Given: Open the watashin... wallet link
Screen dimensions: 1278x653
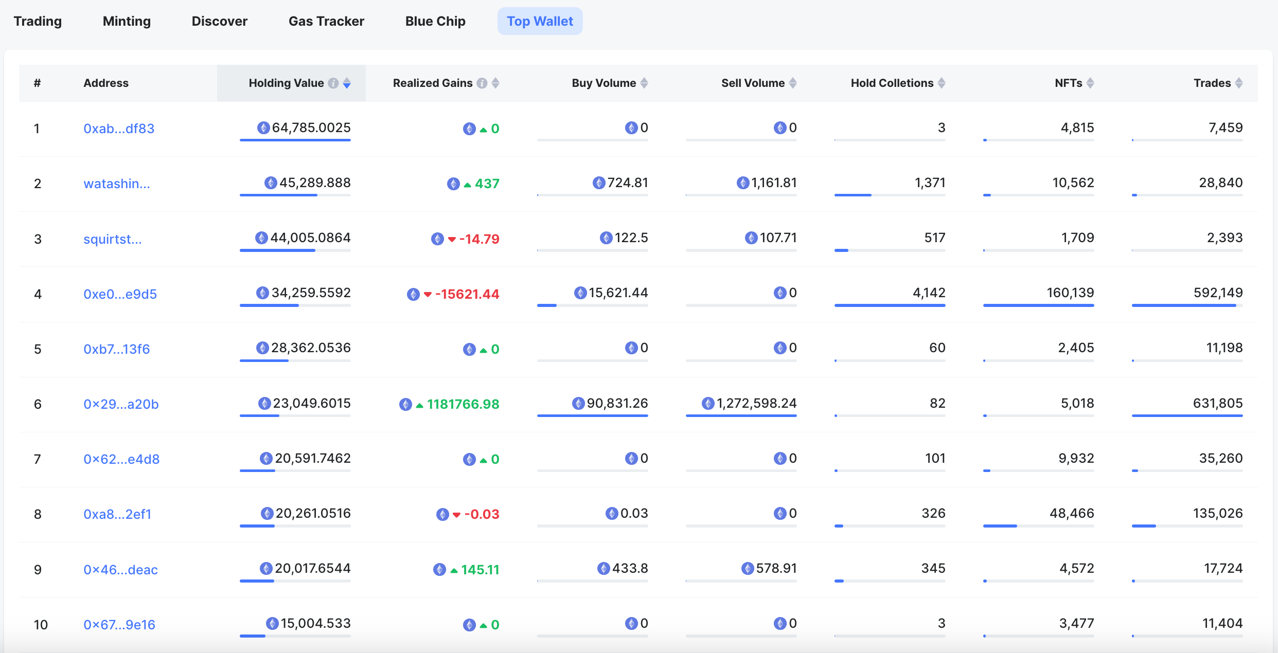Looking at the screenshot, I should coord(117,184).
